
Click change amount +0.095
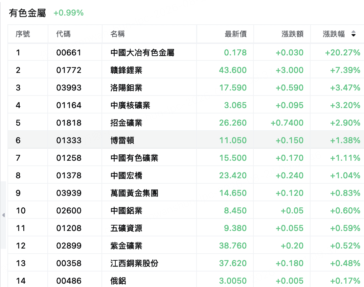(290, 105)
